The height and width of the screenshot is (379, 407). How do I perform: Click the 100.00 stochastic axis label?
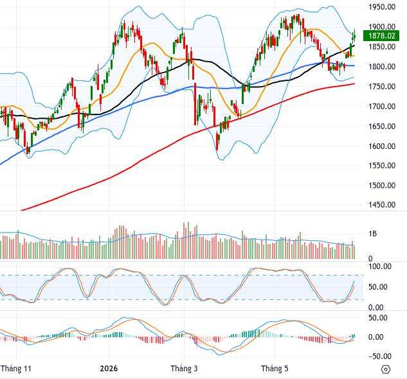coord(380,267)
